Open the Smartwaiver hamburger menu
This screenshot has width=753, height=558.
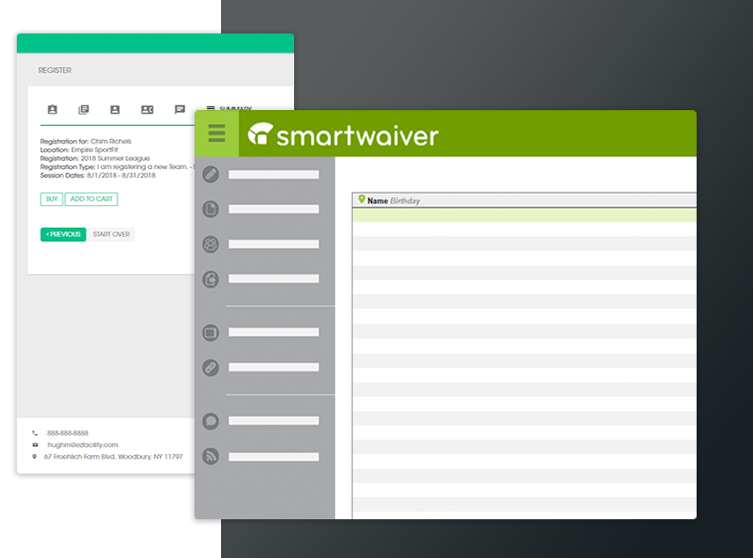click(x=217, y=134)
